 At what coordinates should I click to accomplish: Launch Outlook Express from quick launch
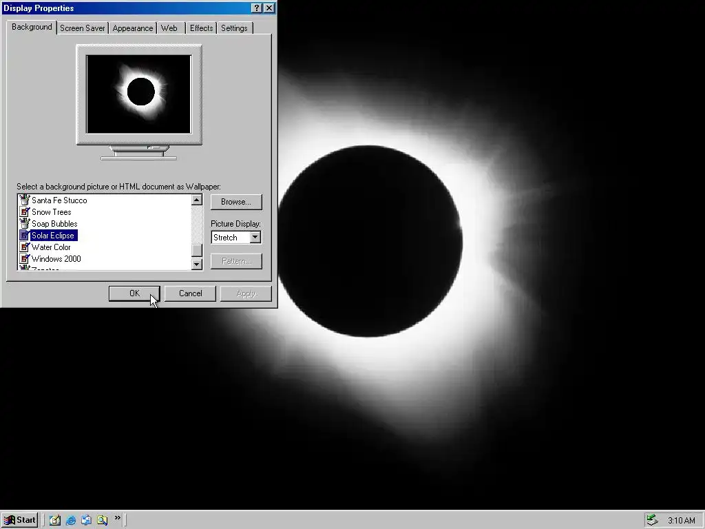86,520
